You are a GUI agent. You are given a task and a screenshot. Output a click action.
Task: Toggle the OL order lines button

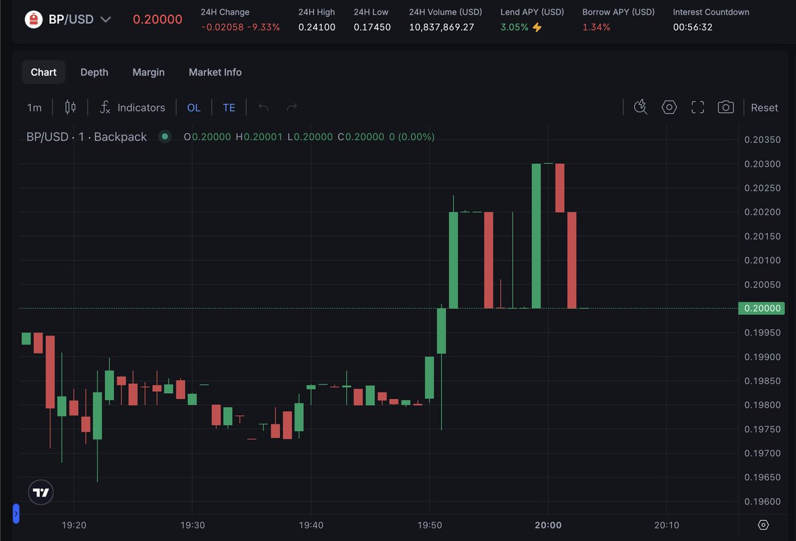point(194,107)
